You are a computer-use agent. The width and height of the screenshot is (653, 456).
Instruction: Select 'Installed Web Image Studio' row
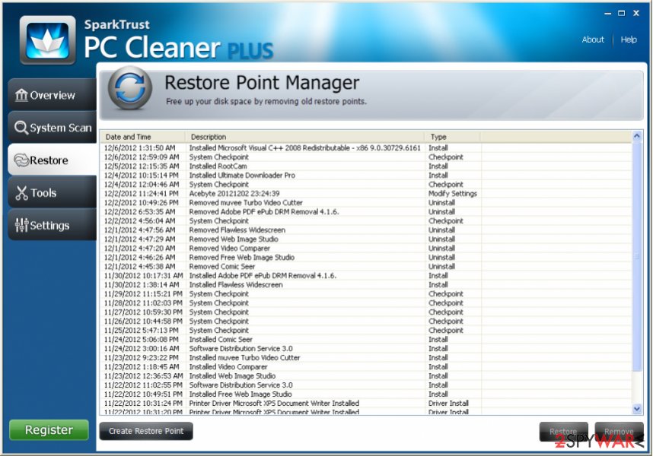(365, 376)
